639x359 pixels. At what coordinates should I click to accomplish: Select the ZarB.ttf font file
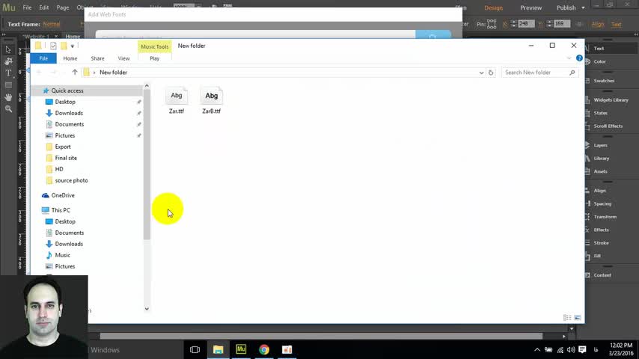coord(211,100)
